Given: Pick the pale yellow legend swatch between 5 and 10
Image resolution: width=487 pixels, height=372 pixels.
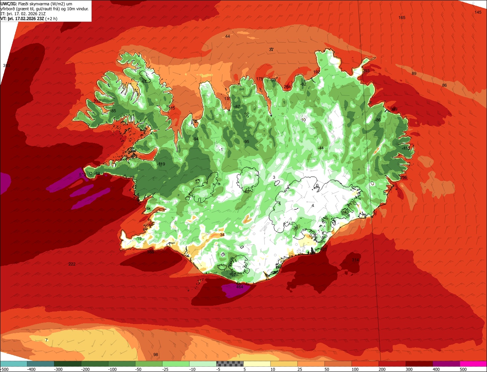Looking at the screenshot, I should [257, 364].
